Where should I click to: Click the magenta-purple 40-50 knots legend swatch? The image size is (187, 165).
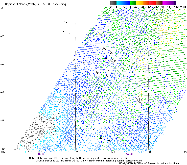(169, 3)
